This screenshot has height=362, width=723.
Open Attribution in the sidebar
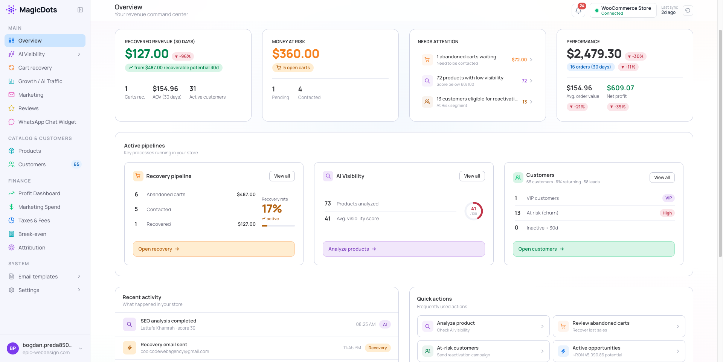pyautogui.click(x=45, y=248)
